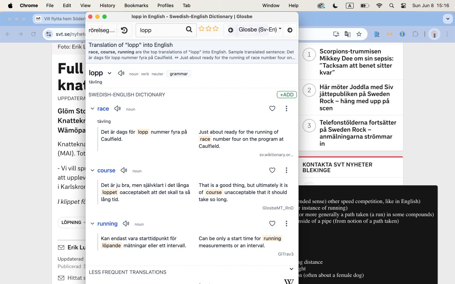
Task: Go to next dictionary with right arrow
Action: [x=290, y=30]
